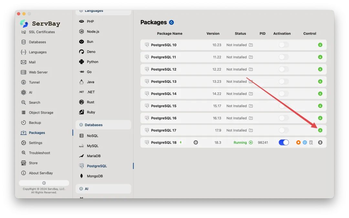The width and height of the screenshot is (349, 218).
Task: Open PostgreSQL 18 gear settings icon
Action: (x=196, y=142)
